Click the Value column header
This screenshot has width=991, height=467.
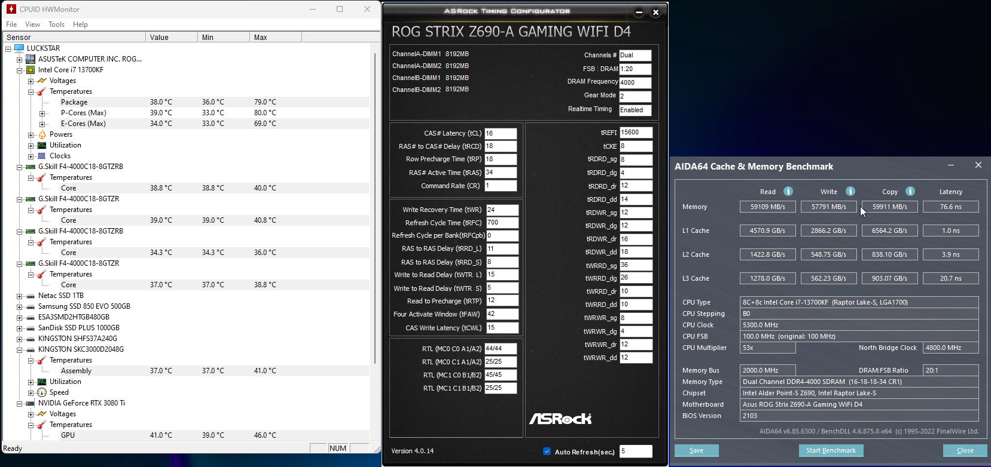(x=172, y=37)
